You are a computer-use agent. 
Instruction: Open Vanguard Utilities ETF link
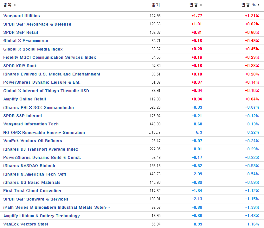click(22, 15)
